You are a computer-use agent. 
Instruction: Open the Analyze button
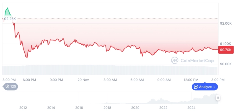click(x=205, y=87)
